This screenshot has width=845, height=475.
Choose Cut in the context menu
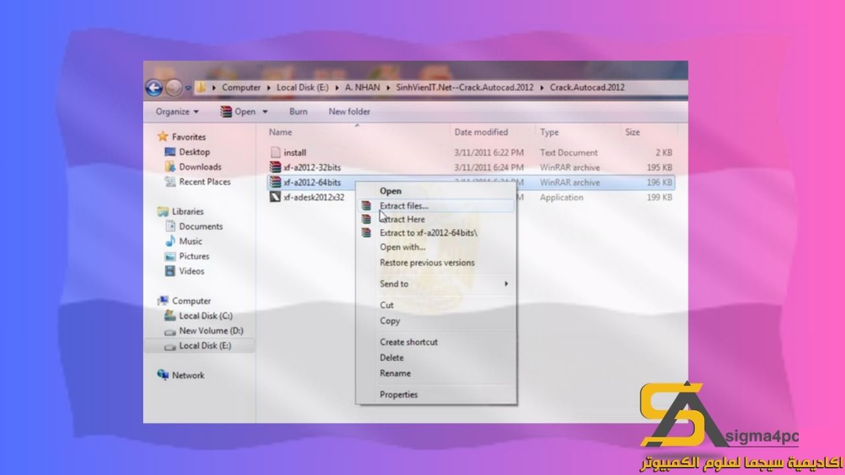387,305
